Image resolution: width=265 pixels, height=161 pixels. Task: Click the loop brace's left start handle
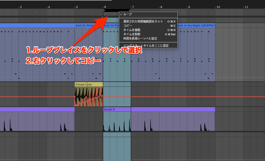104,11
